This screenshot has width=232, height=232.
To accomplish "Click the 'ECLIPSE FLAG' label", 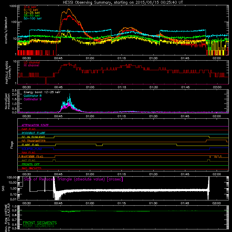I will pos(32,149).
